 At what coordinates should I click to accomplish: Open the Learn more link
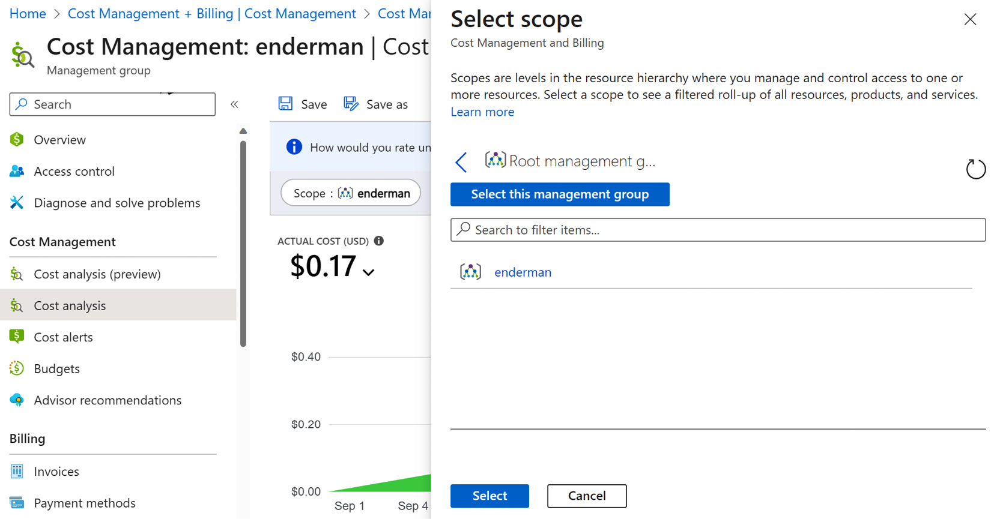tap(482, 112)
